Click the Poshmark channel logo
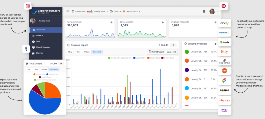Image resolution: width=265 pixels, height=119 pixels. pyautogui.click(x=224, y=61)
